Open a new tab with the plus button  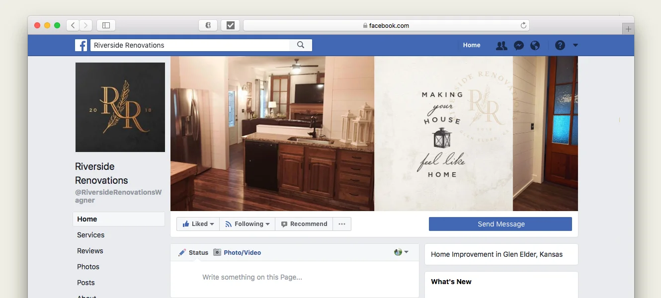point(628,29)
